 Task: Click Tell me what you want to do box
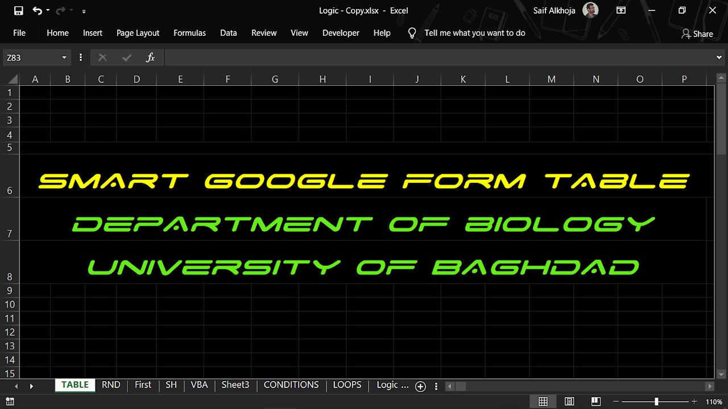click(x=474, y=33)
